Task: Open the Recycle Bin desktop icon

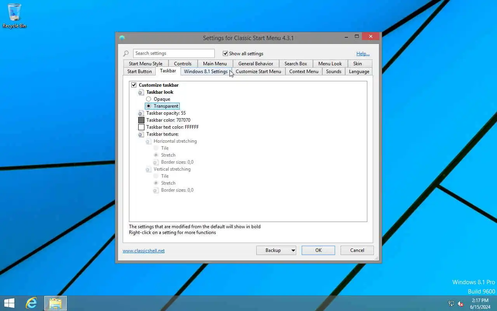Action: pos(14,16)
